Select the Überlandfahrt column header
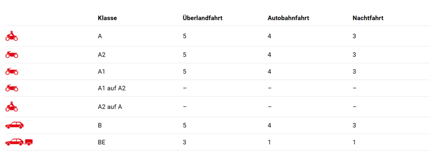The height and width of the screenshot is (158, 440). 202,18
